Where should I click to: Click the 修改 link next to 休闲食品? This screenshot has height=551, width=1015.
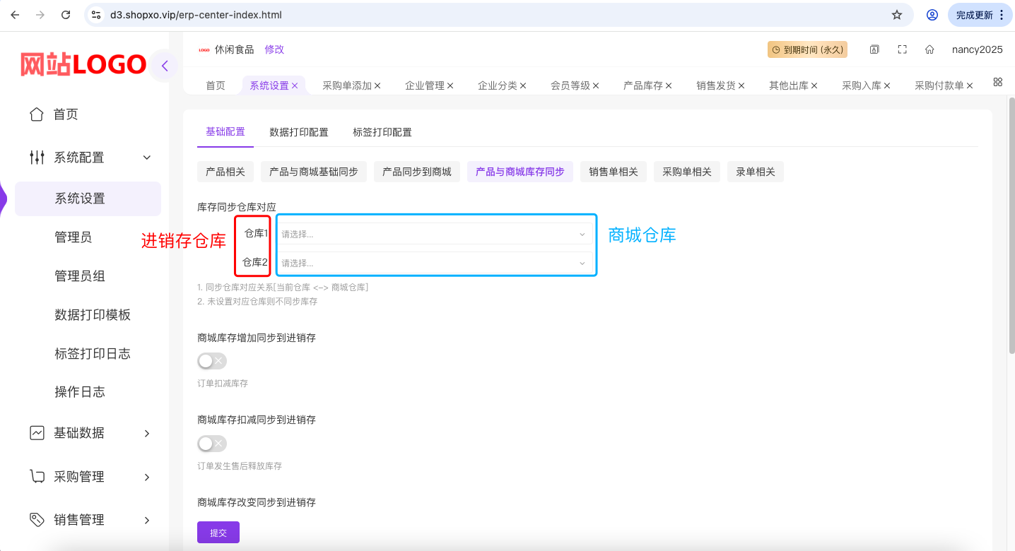(274, 49)
